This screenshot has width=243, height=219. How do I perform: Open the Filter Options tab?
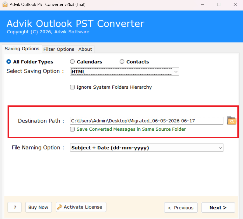(x=59, y=49)
